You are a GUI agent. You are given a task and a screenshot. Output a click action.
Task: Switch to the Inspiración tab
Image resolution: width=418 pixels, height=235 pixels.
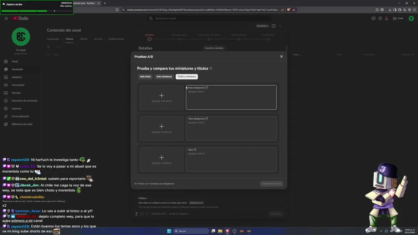[53, 39]
